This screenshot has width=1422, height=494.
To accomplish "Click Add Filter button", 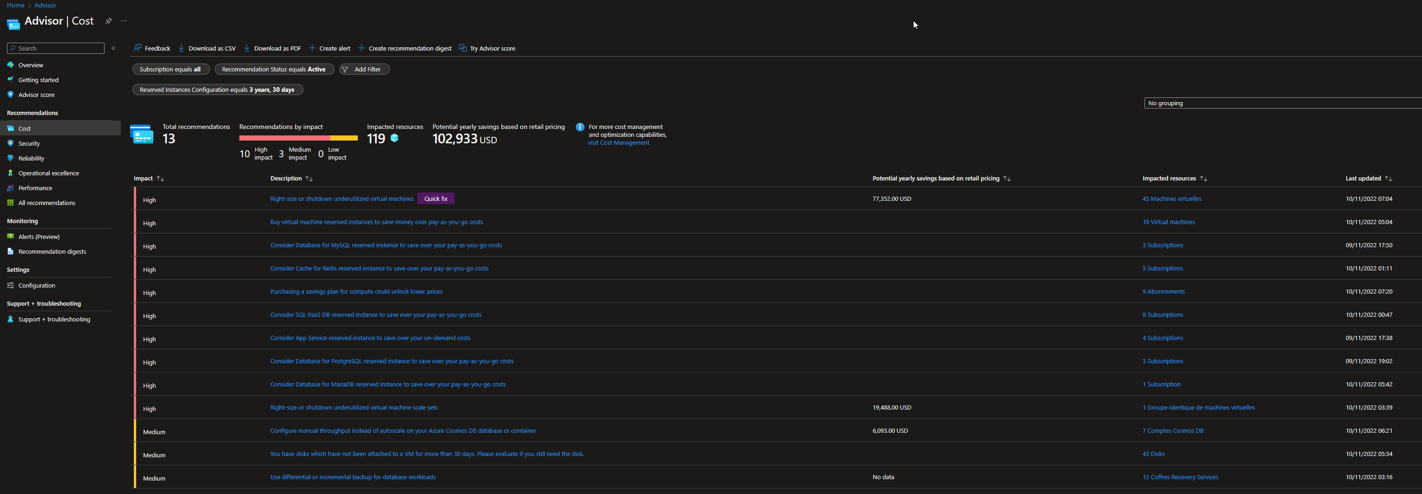I will (x=364, y=70).
